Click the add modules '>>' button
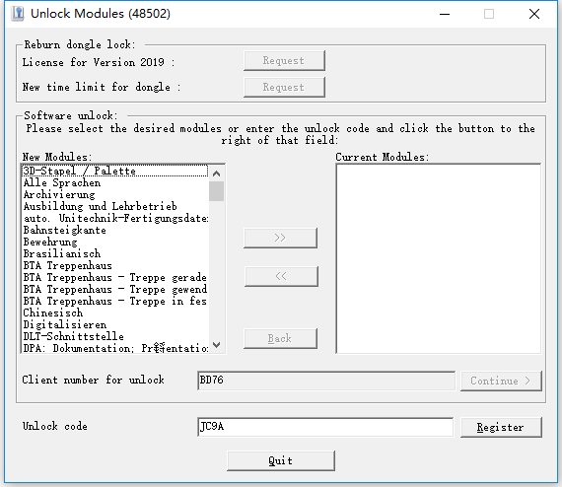This screenshot has height=487, width=562. [x=280, y=238]
